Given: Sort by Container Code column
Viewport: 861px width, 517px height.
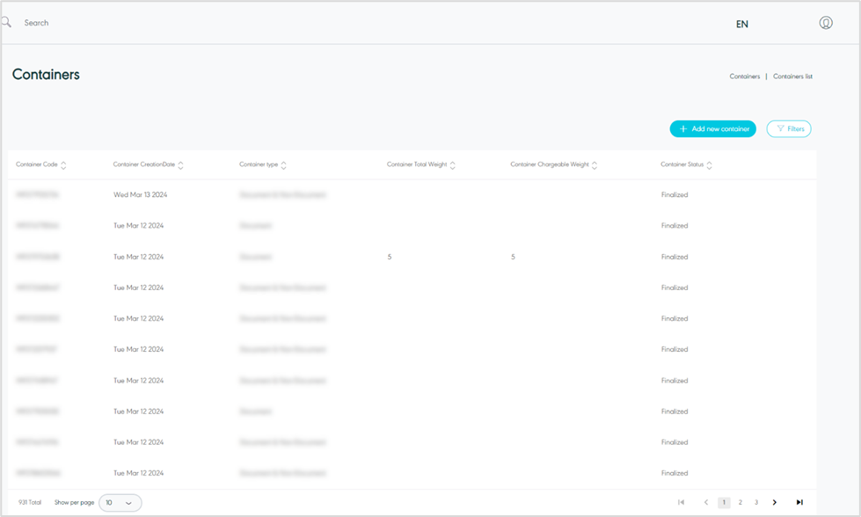Looking at the screenshot, I should coord(63,165).
